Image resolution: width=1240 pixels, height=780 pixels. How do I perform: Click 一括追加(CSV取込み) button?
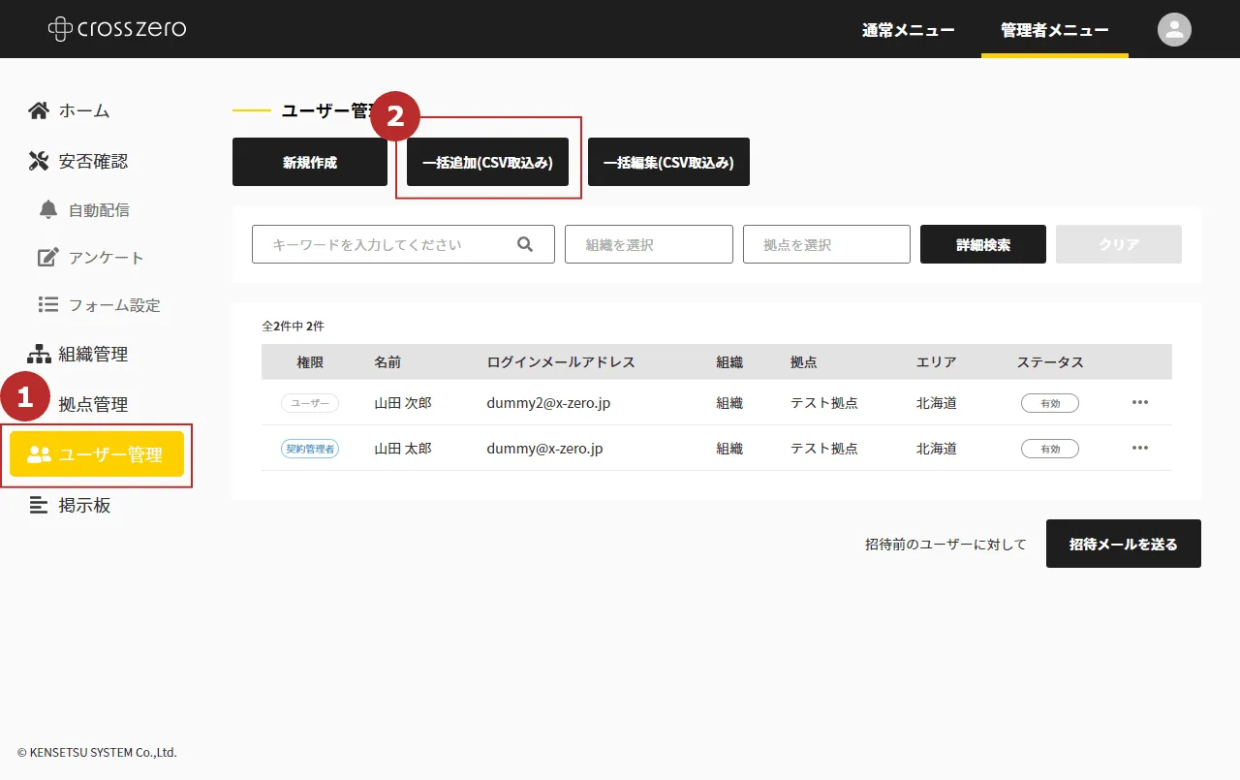[x=487, y=162]
